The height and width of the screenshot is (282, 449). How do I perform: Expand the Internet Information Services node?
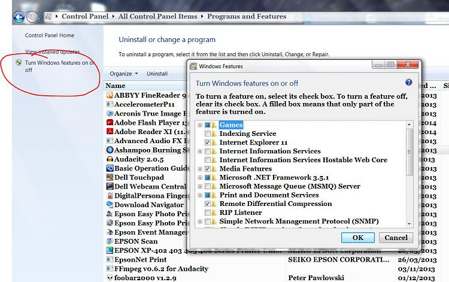(x=200, y=151)
